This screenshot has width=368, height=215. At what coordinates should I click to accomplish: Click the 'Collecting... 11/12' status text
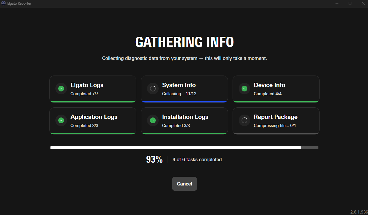179,94
